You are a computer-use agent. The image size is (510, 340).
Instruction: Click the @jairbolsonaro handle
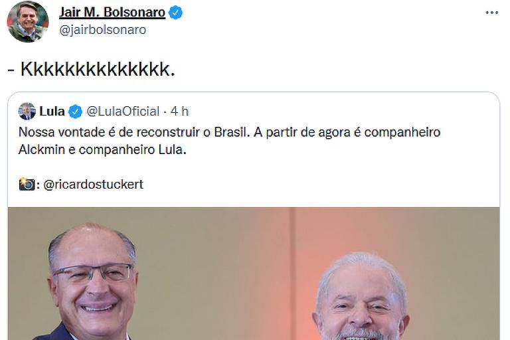pos(102,30)
